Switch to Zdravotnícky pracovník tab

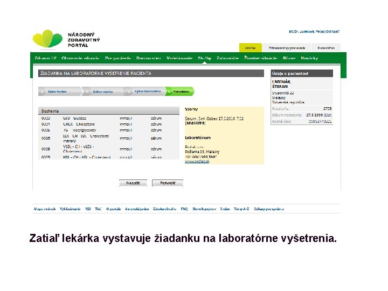(x=287, y=48)
